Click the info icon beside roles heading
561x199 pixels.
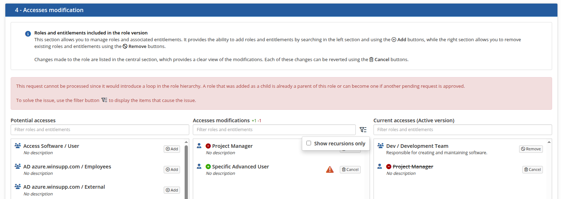28,34
